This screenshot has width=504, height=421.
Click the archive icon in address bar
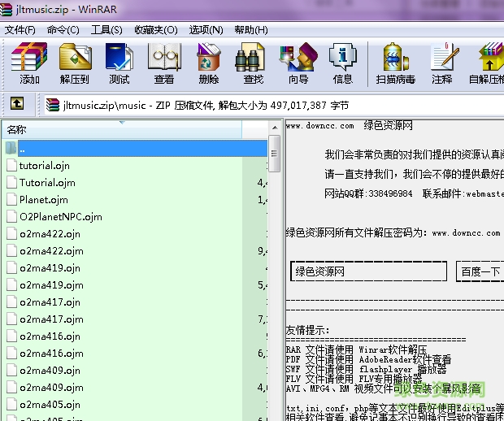click(53, 105)
